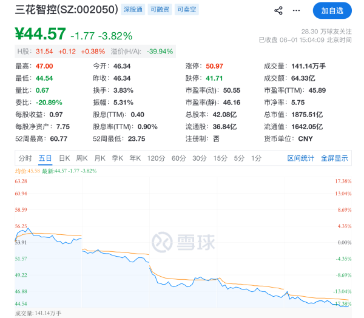Click the 总市值 value 1875.51亿

[307, 115]
